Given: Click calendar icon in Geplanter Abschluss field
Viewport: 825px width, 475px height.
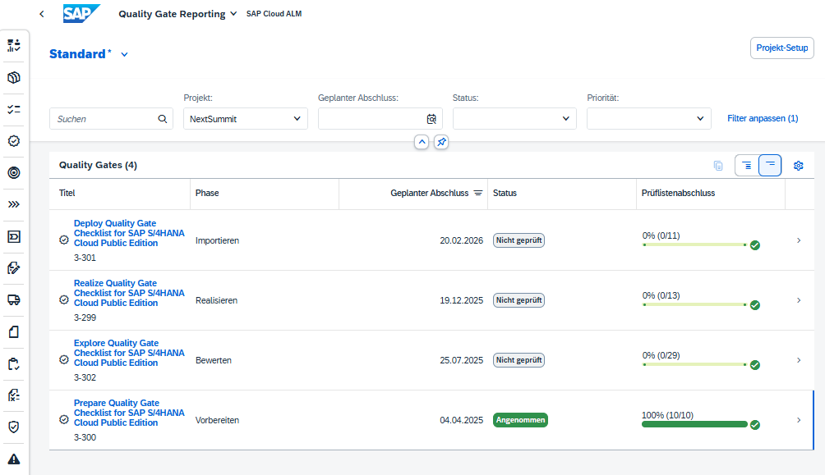Looking at the screenshot, I should point(431,119).
